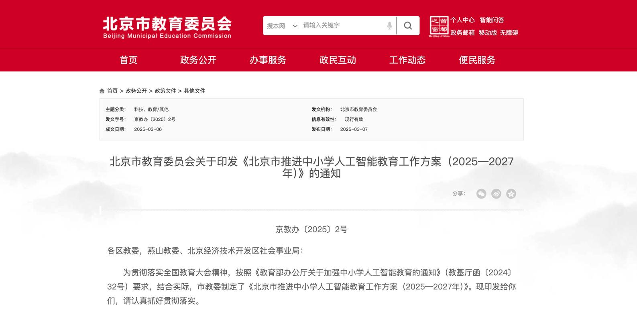Click the 政策文件 breadcrumb link
Viewport: 637px width, 321px height.
[165, 91]
